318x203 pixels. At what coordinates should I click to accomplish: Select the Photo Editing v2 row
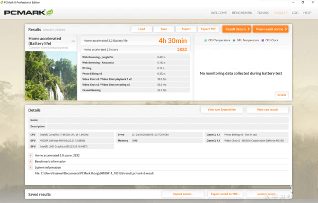point(135,73)
